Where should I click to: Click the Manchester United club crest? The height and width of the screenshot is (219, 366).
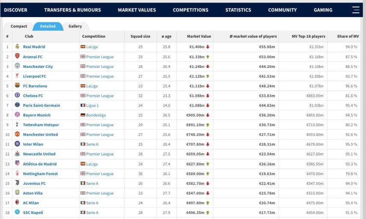(17, 134)
